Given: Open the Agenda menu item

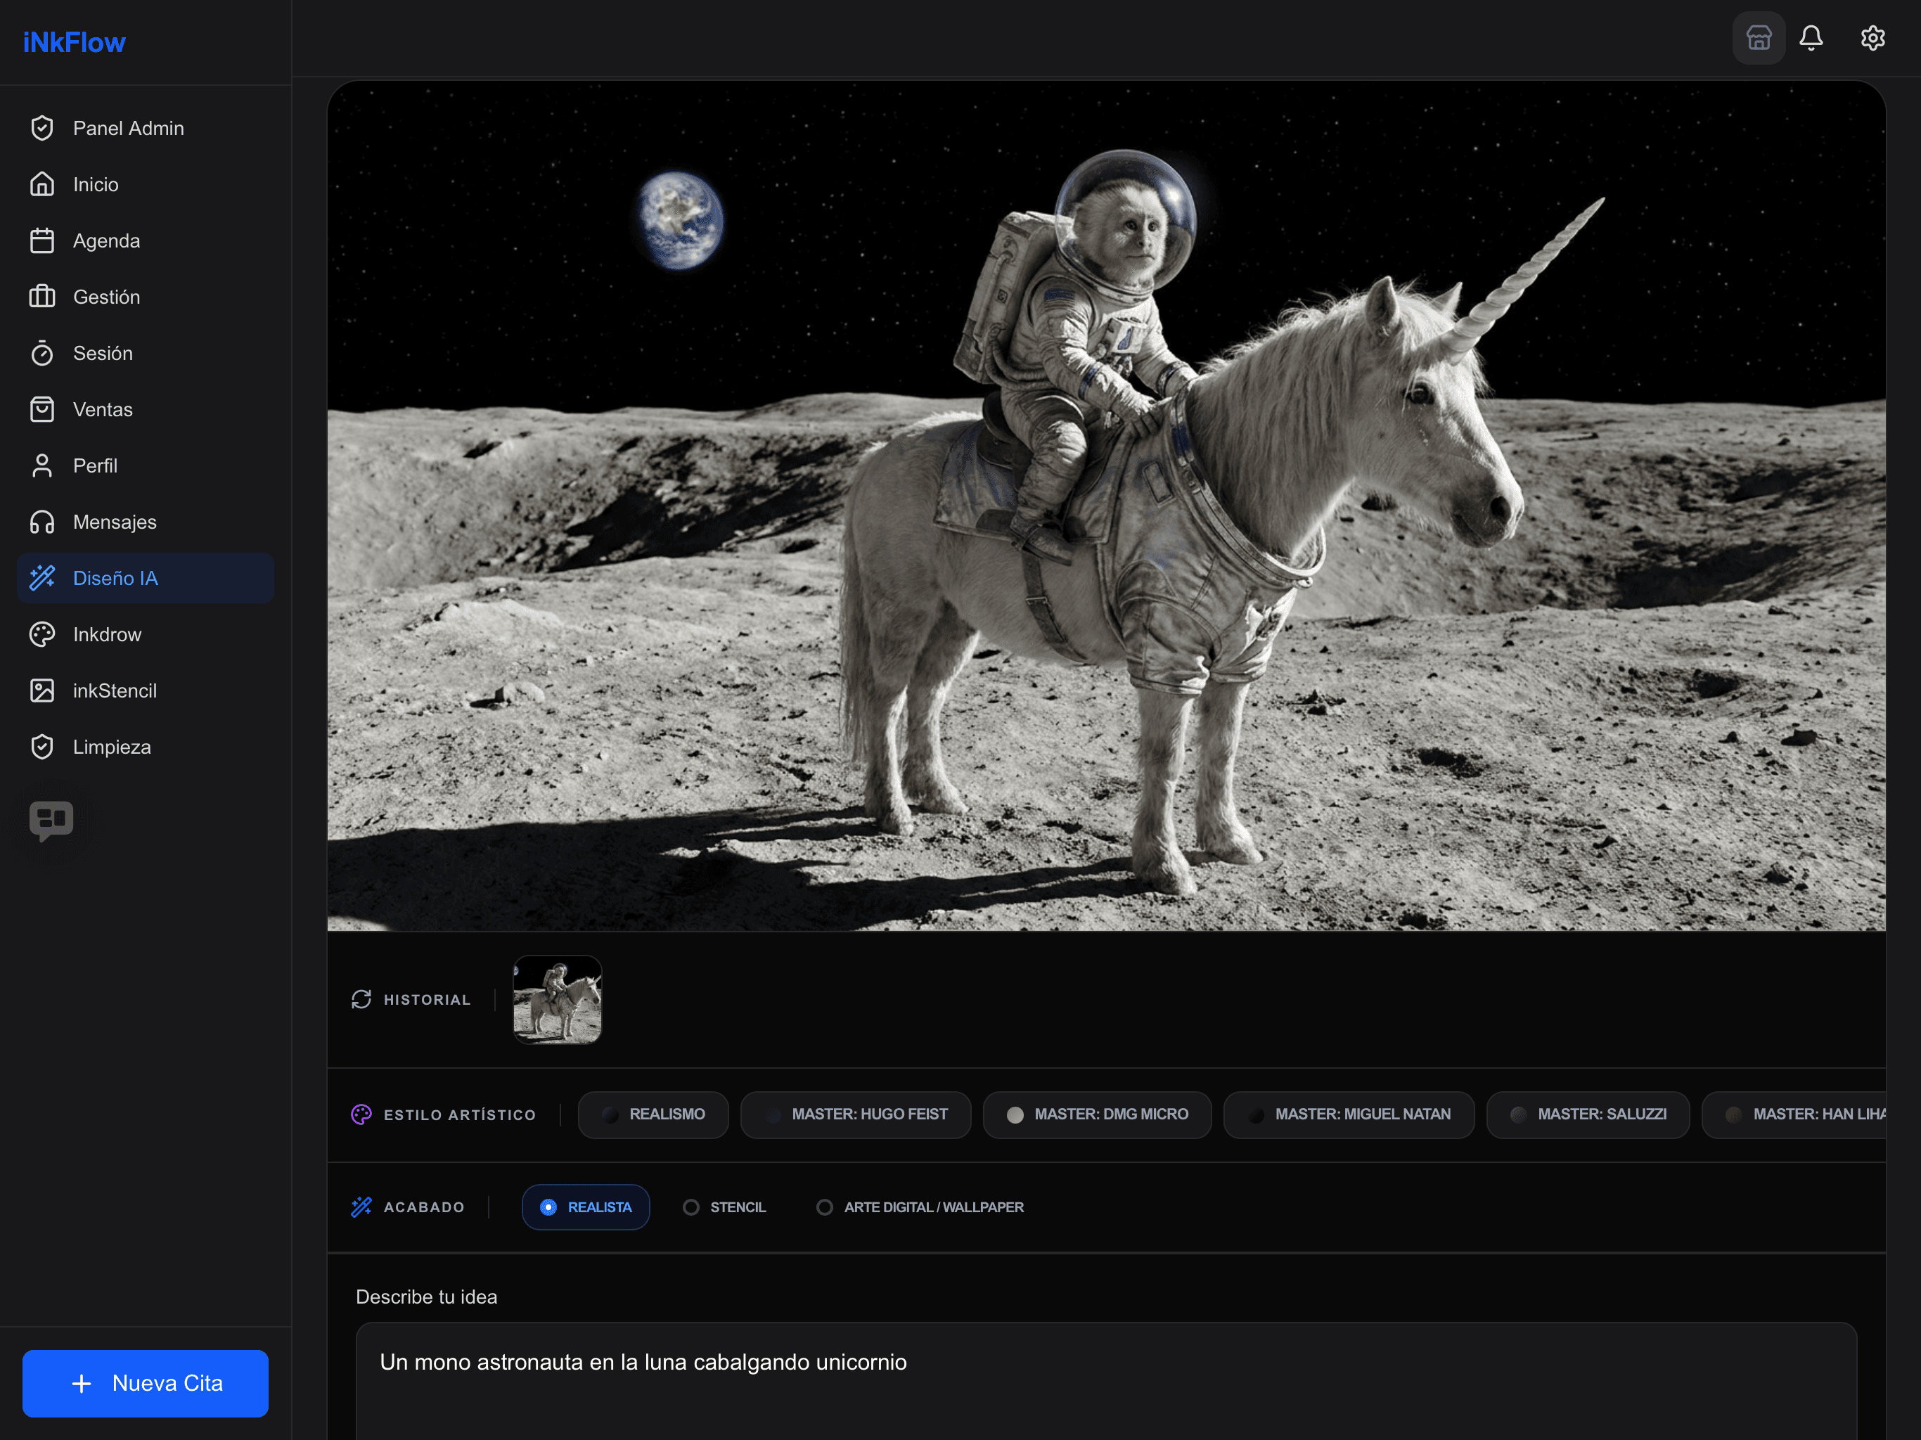Looking at the screenshot, I should tap(106, 240).
